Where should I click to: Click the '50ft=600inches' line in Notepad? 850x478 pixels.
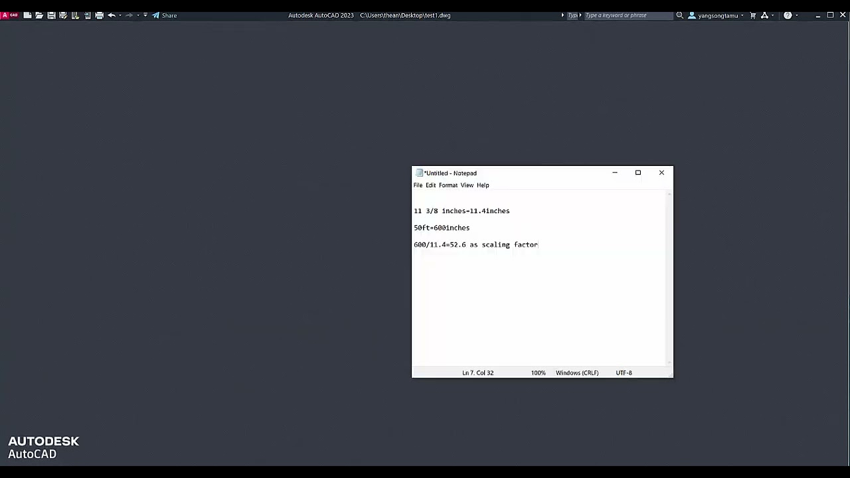pos(442,228)
